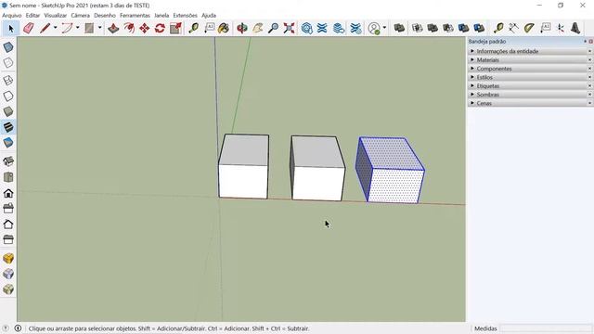
Task: Select the leftmost white cube in viewport
Action: click(x=243, y=167)
